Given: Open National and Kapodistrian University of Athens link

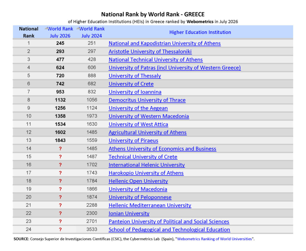Looking at the screenshot, I should 165,43.
